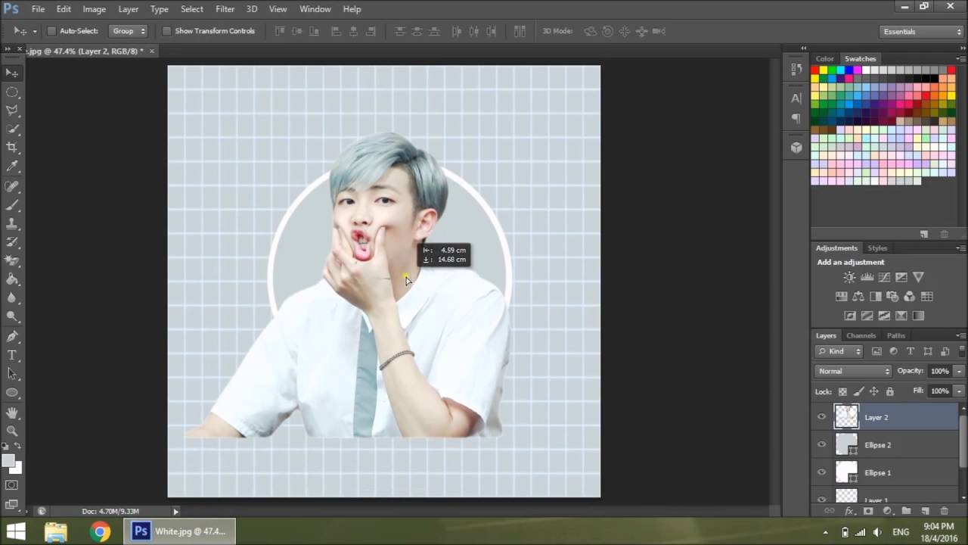This screenshot has height=545, width=968.
Task: Select the Crop tool
Action: pos(12,148)
